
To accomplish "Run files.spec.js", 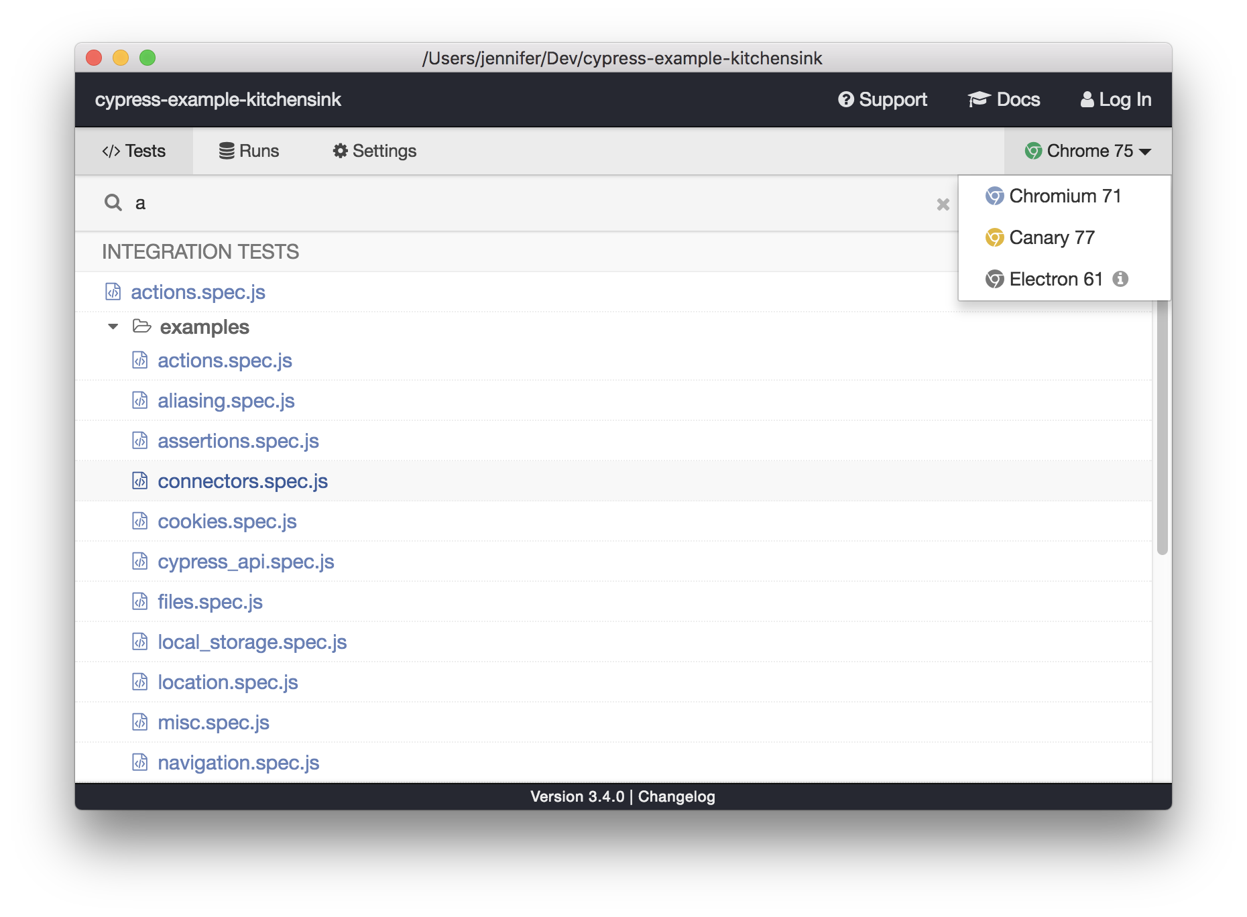I will pyautogui.click(x=210, y=602).
